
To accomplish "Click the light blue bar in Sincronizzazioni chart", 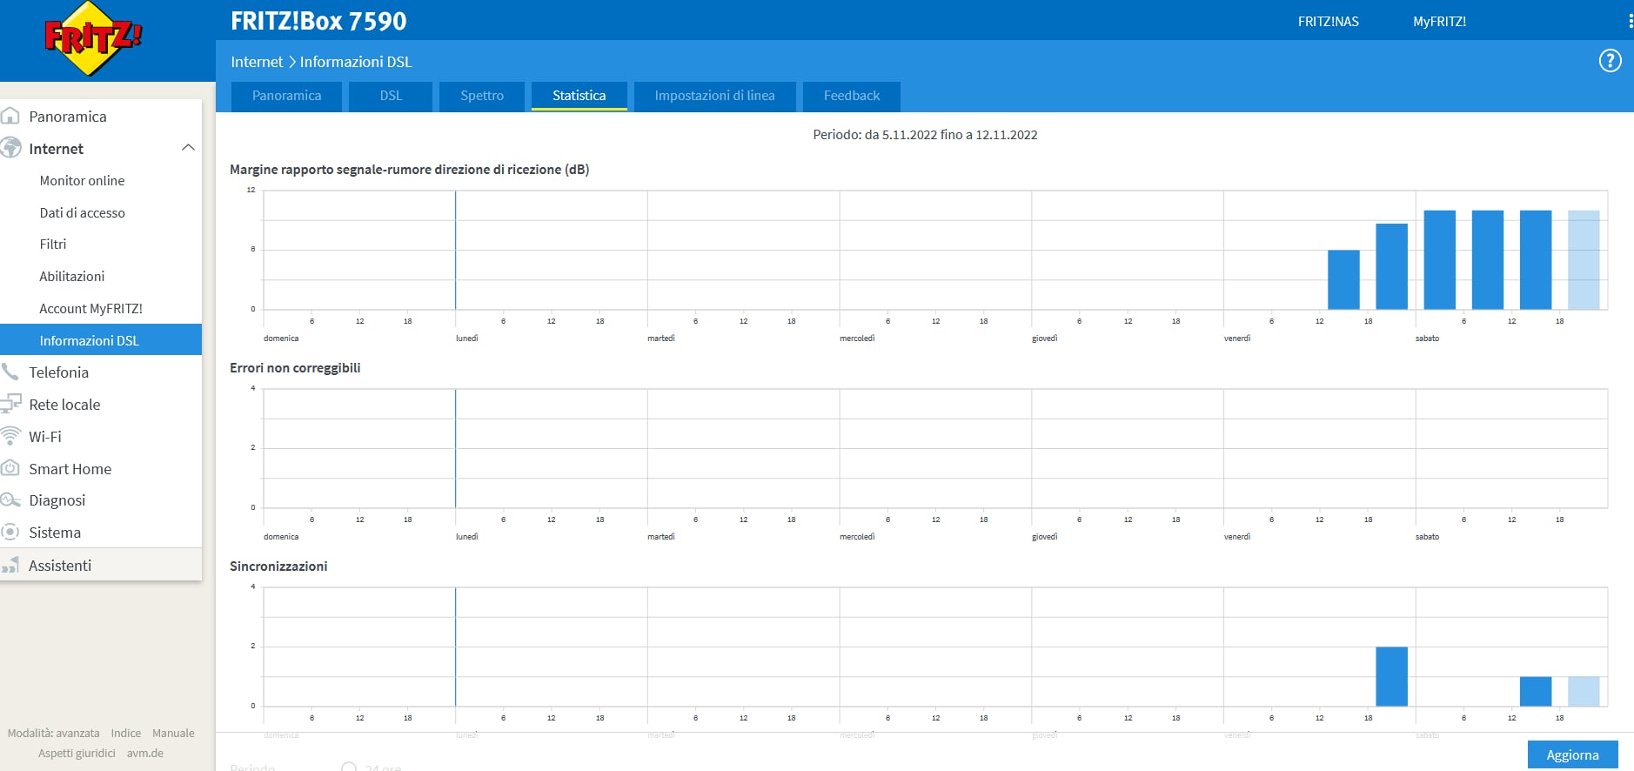I will 1584,692.
